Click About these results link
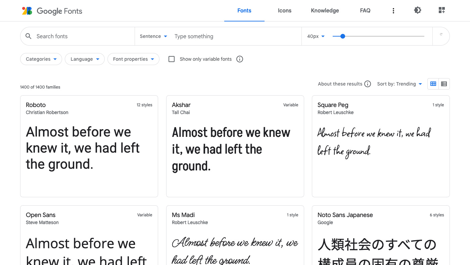This screenshot has height=265, width=470. (340, 84)
